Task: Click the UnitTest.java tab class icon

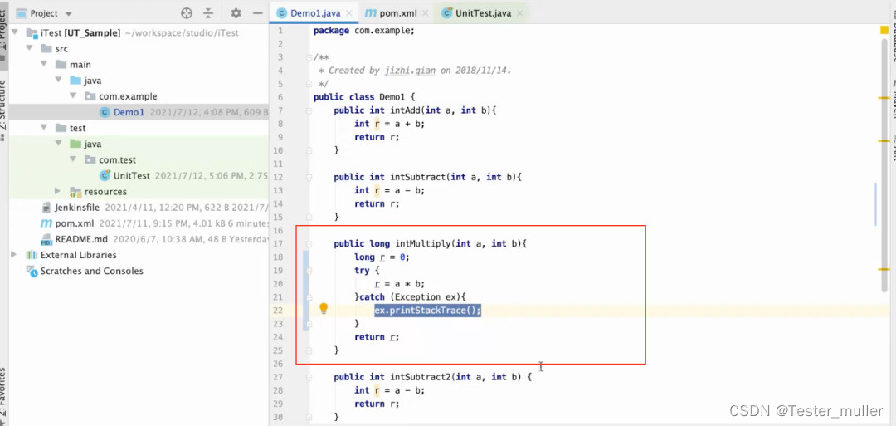Action: (446, 12)
